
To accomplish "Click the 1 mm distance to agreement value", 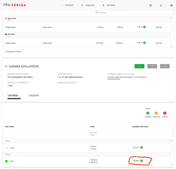I will 10,86.
